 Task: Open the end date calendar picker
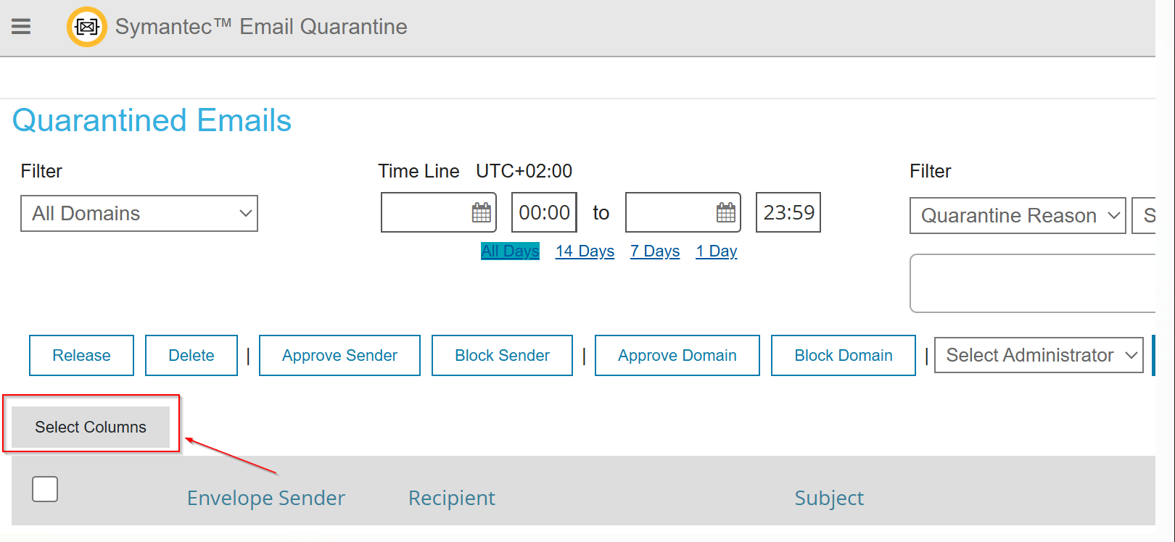point(726,213)
